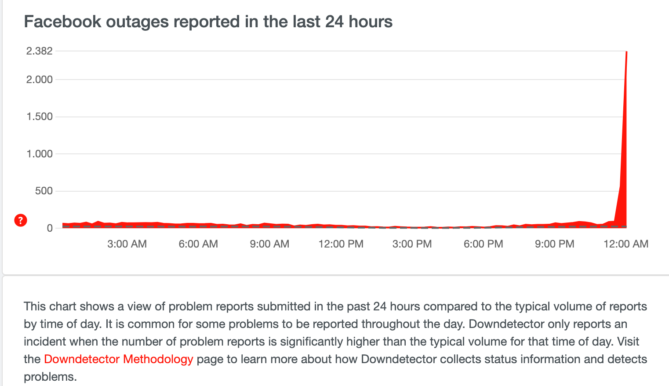This screenshot has width=669, height=386.
Task: Click the 6:00 AM time axis label
Action: tap(198, 244)
